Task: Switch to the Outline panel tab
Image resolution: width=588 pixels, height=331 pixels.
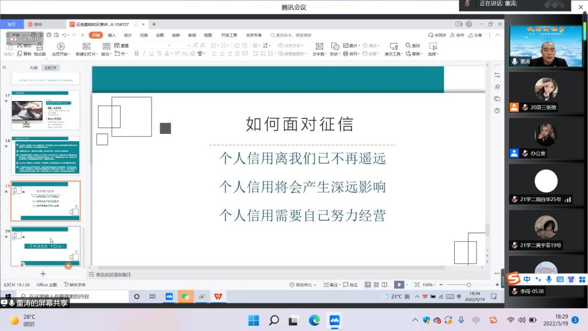Action: 33,68
